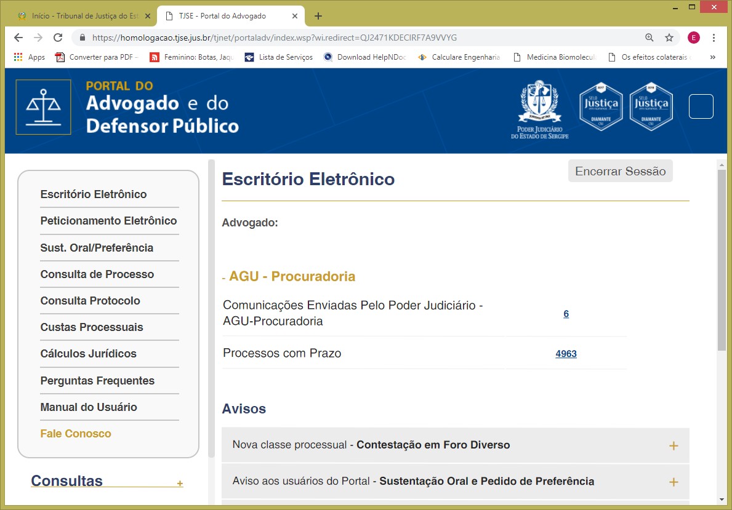732x510 pixels.
Task: Show hidden bookmarks with the chevron
Action: click(x=713, y=57)
